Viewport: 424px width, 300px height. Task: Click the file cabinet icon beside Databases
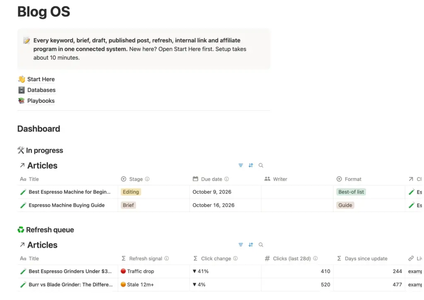[x=22, y=90]
